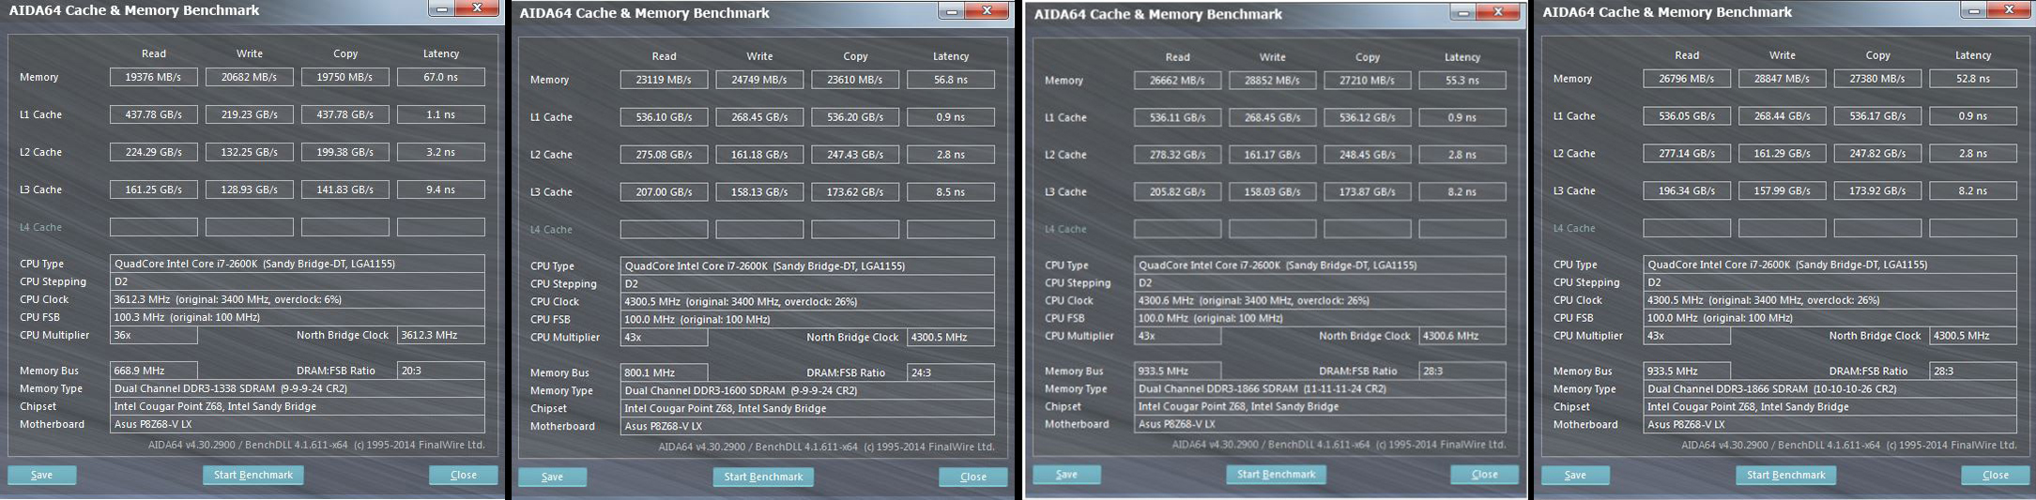Select the 26796 MB/s memory read value
This screenshot has width=2036, height=500.
coord(1687,79)
